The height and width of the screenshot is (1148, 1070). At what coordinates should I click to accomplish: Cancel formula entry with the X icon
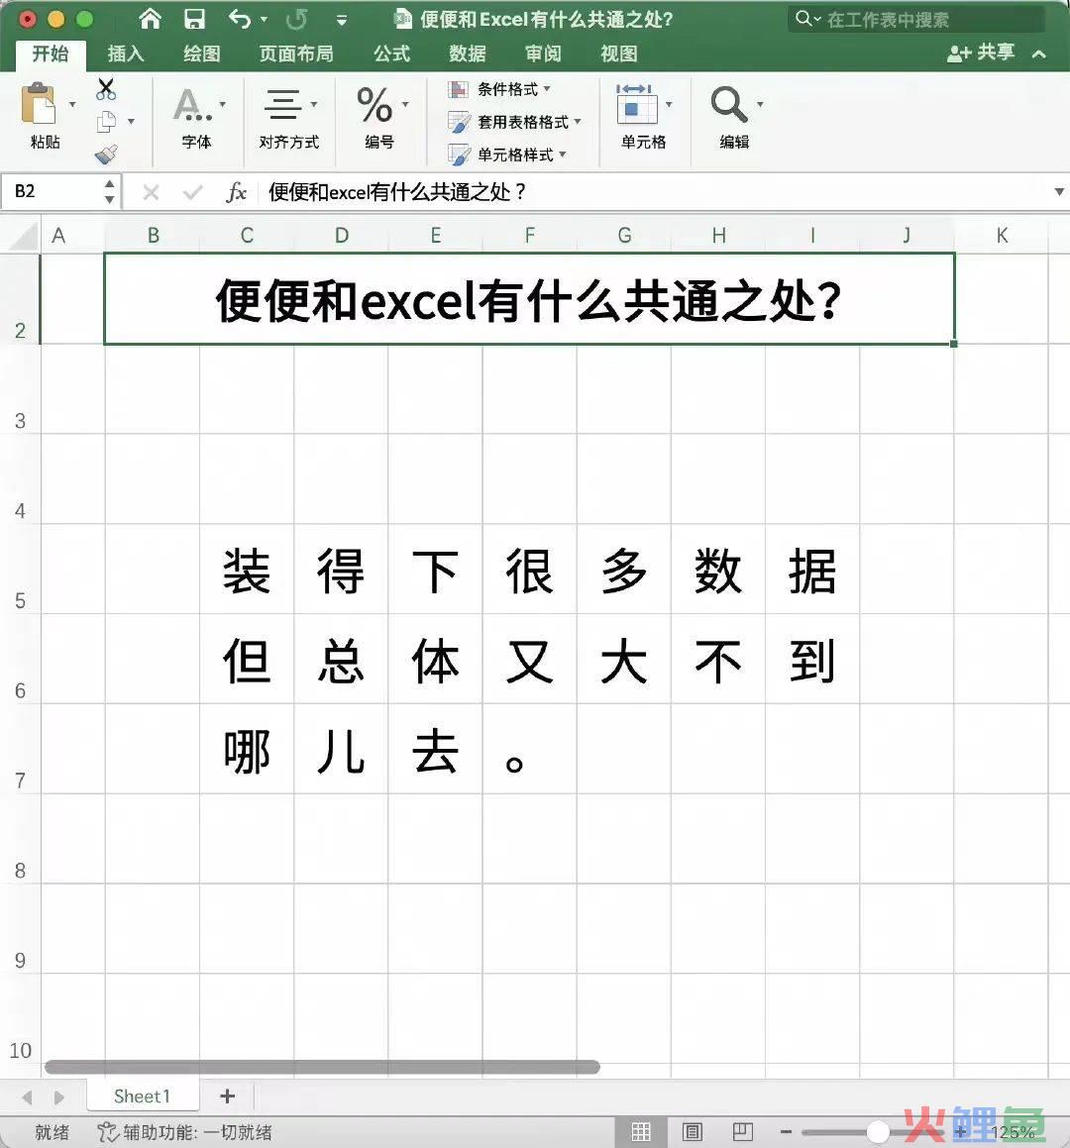pos(151,192)
